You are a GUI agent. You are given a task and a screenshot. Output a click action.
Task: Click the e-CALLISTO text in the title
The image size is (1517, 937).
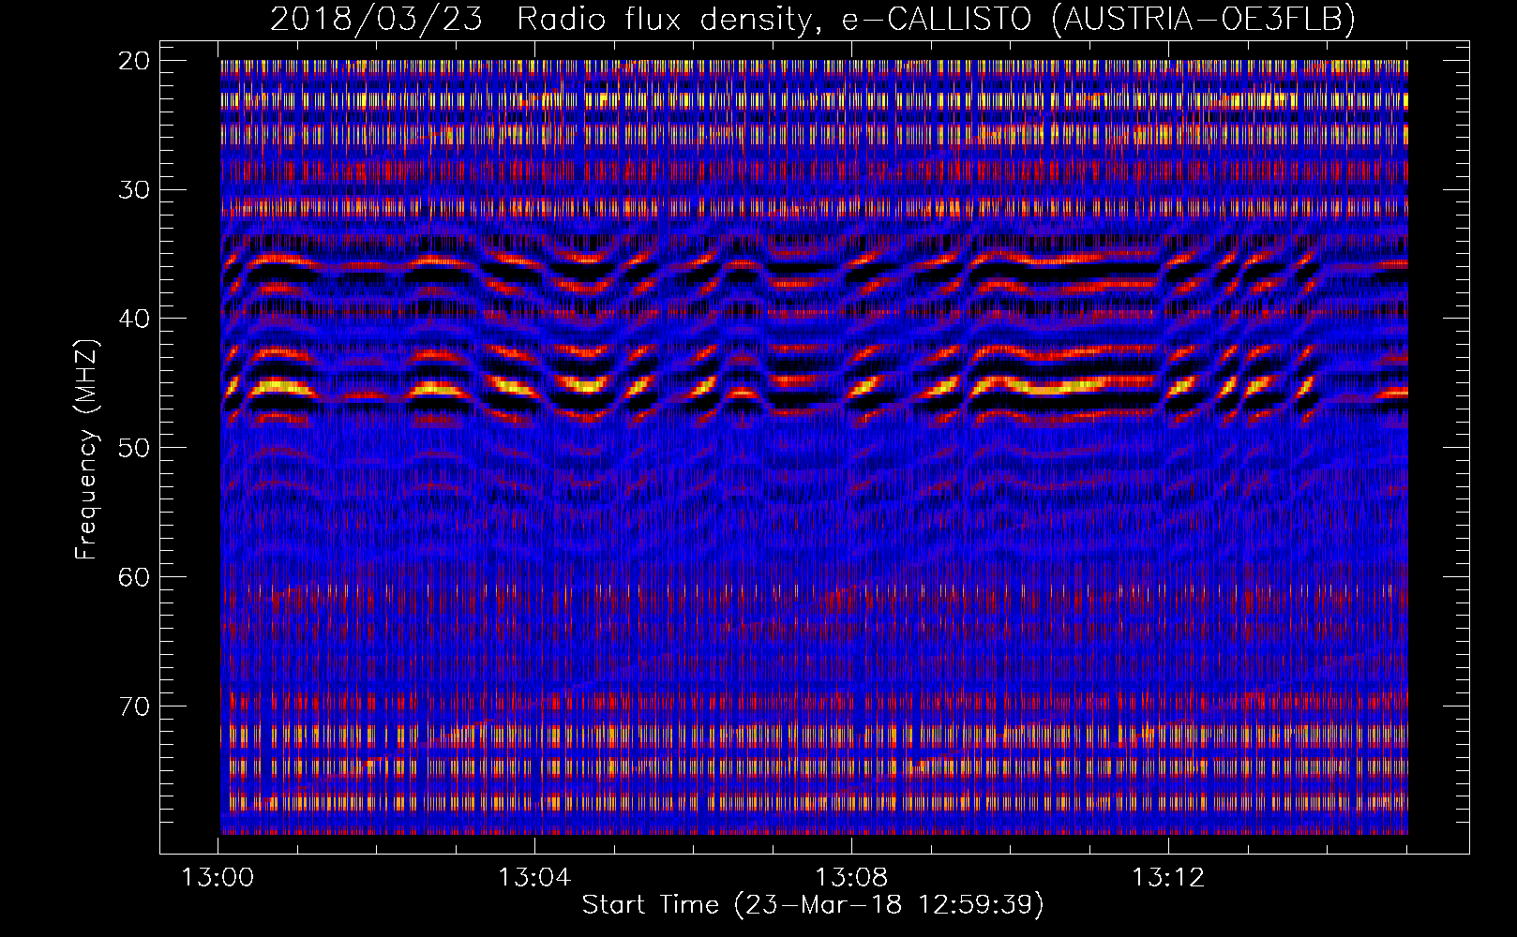coord(937,19)
